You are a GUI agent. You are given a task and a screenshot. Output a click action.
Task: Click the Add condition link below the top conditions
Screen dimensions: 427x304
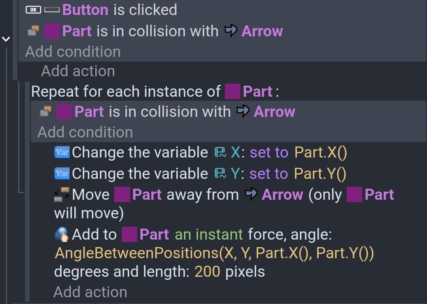click(73, 52)
